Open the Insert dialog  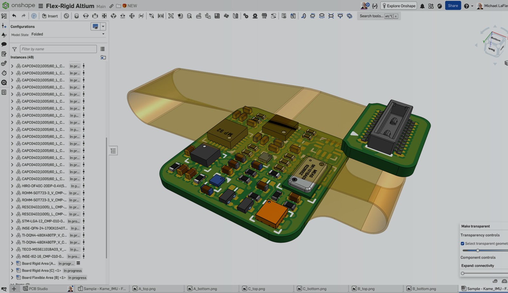50,16
